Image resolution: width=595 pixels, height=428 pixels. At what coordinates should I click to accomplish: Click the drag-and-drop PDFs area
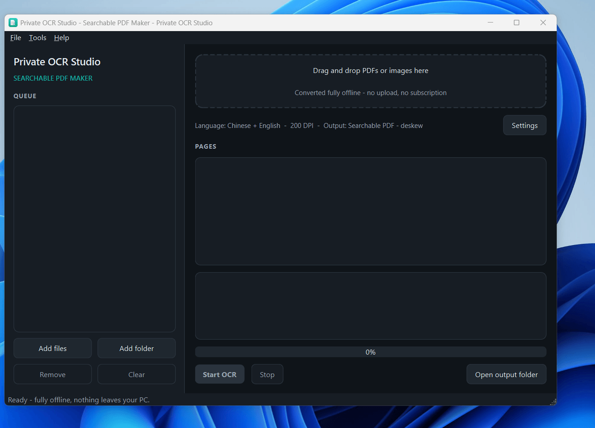371,82
